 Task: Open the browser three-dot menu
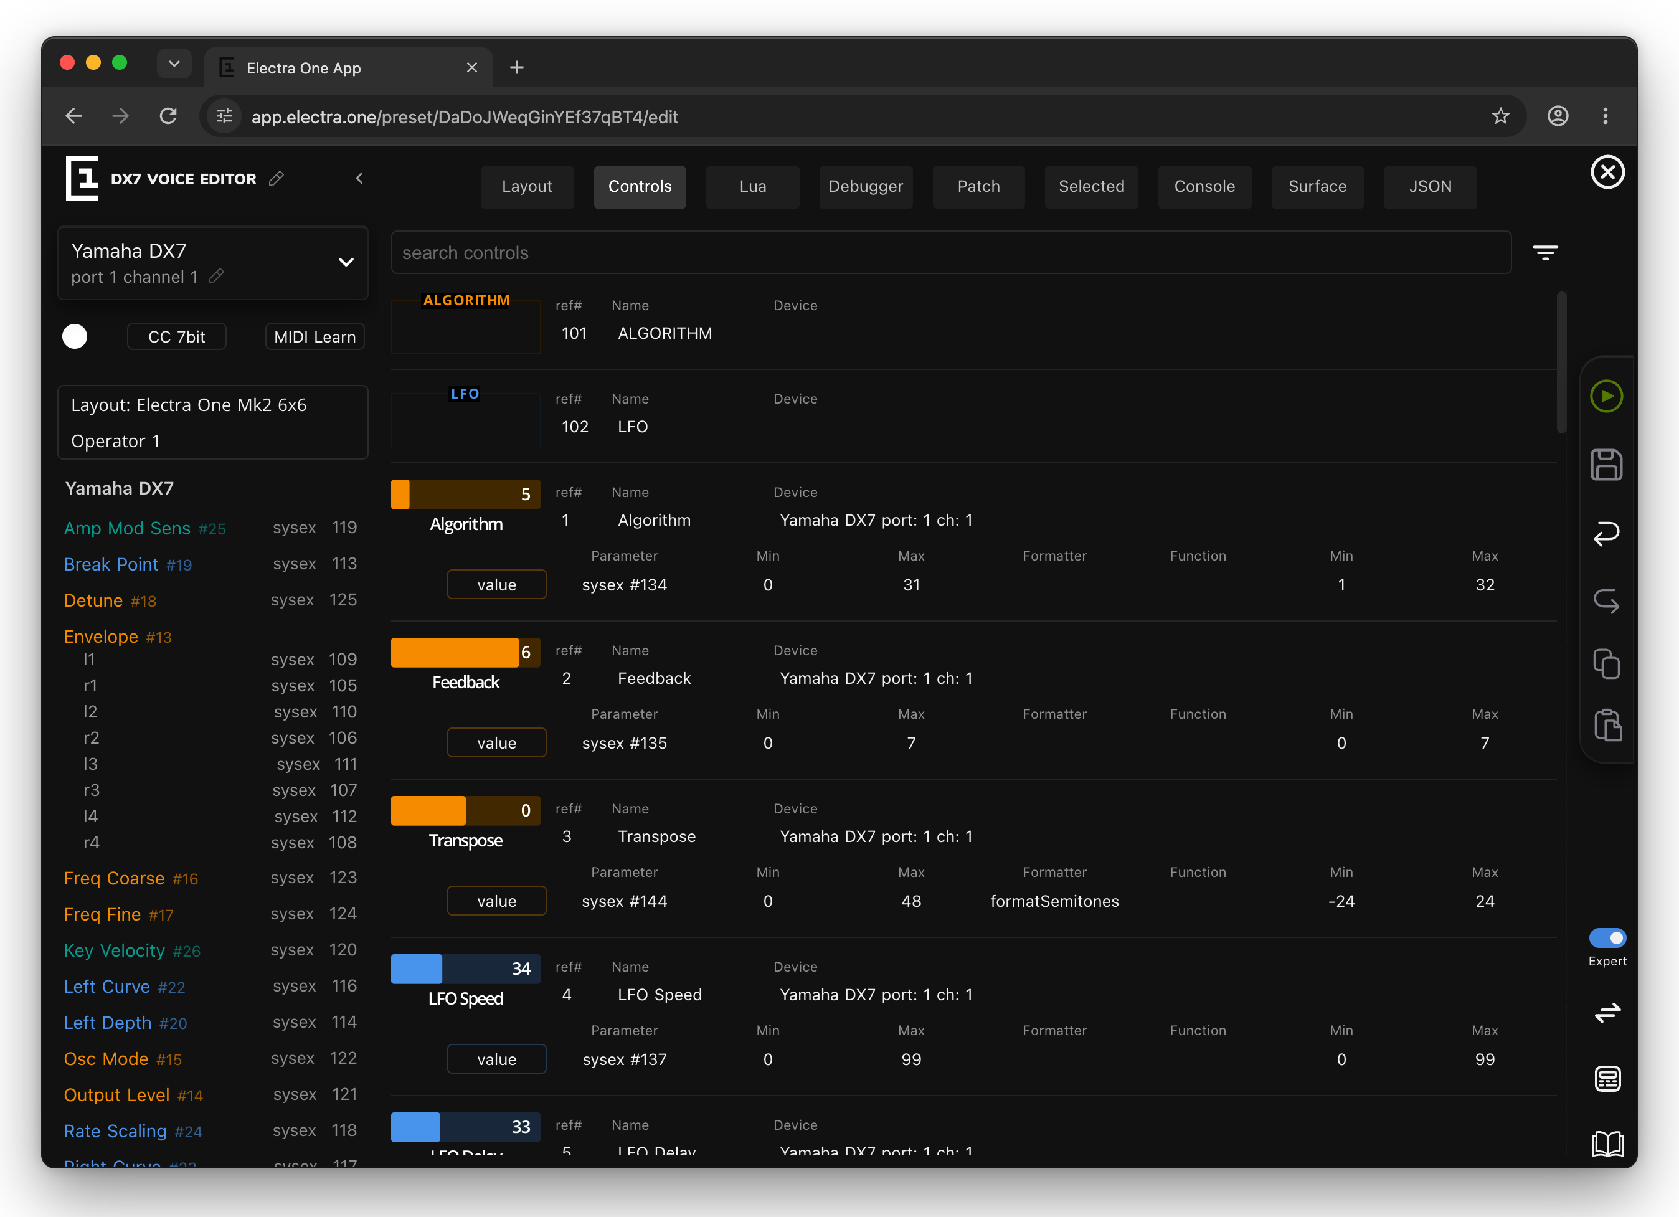1605,116
